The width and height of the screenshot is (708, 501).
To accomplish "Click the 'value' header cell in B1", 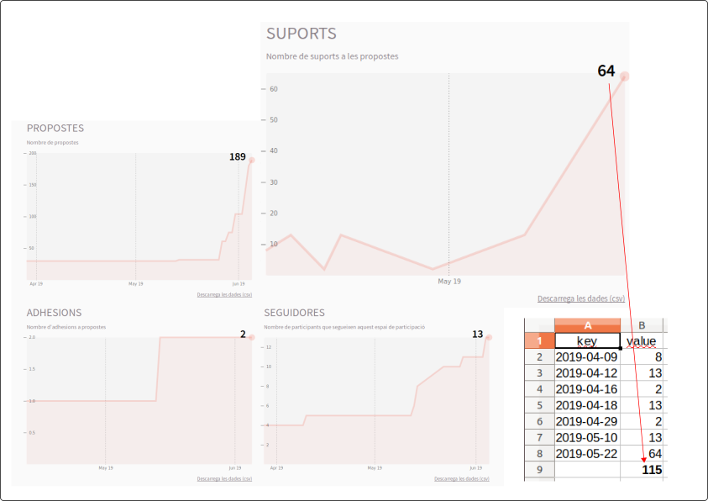I will (x=642, y=341).
